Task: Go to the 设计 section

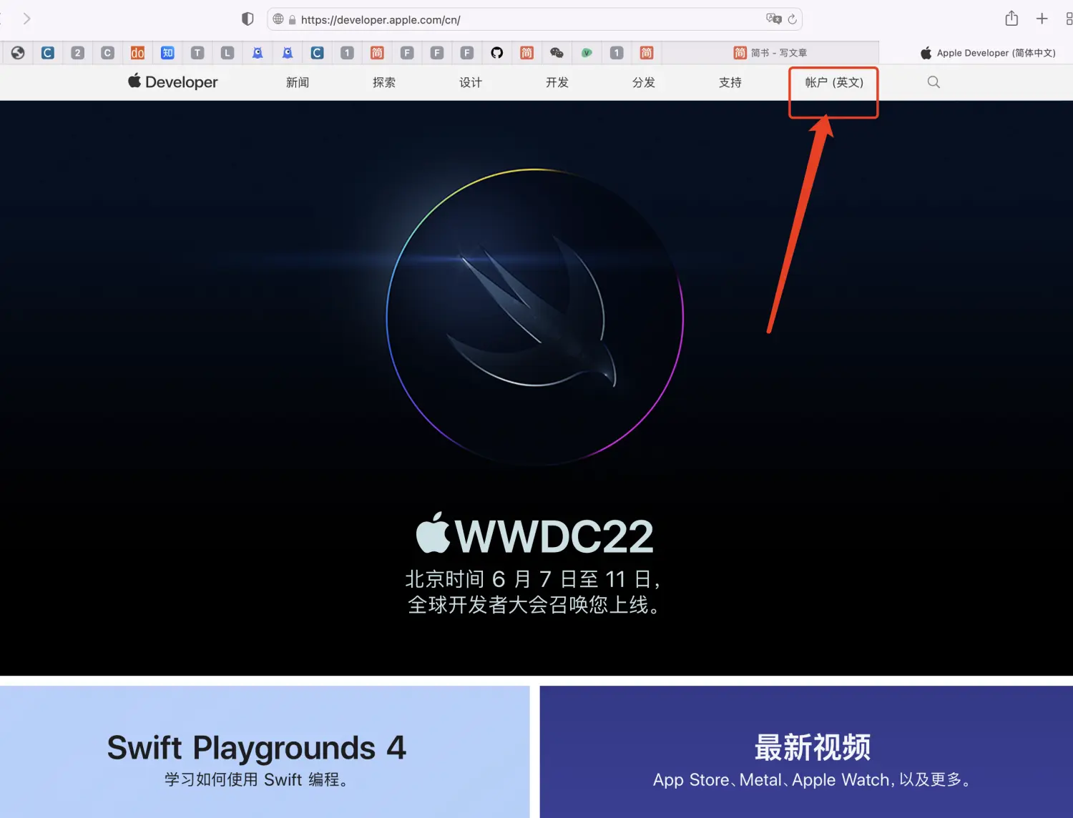Action: [471, 82]
